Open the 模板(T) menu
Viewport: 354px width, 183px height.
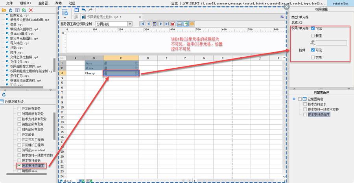26,3
